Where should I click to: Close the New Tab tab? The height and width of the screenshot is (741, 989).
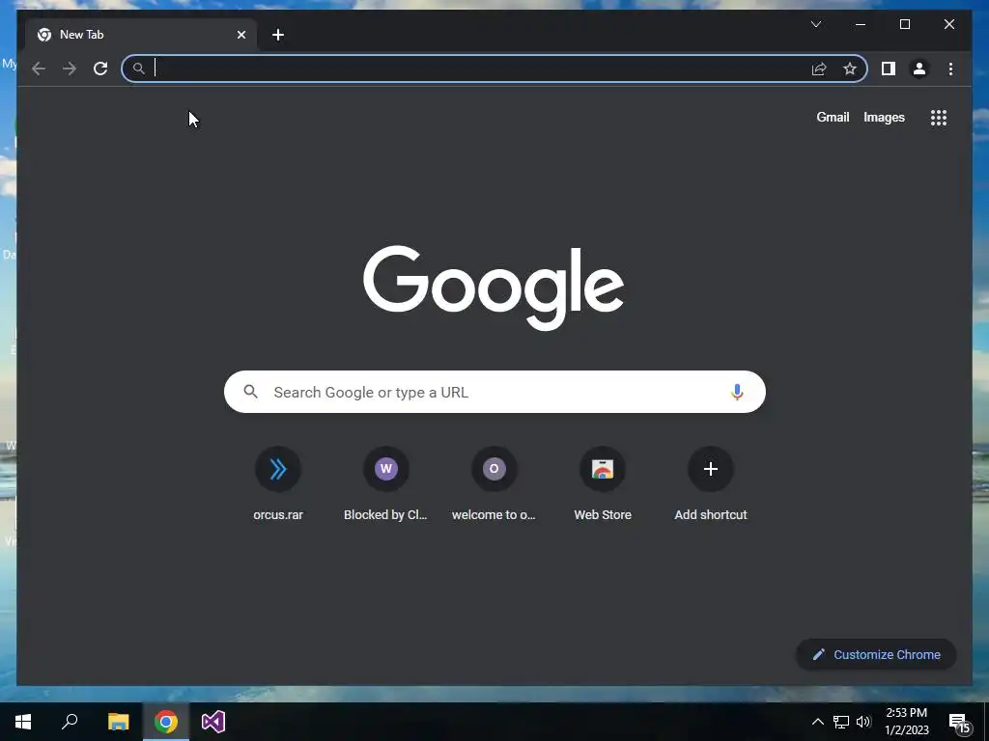(240, 35)
